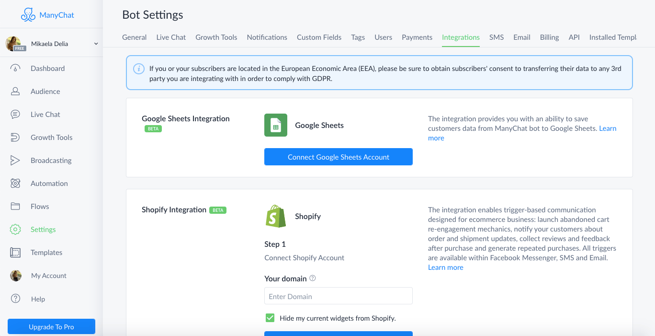655x336 pixels.
Task: Select the Integrations tab
Action: pos(461,37)
